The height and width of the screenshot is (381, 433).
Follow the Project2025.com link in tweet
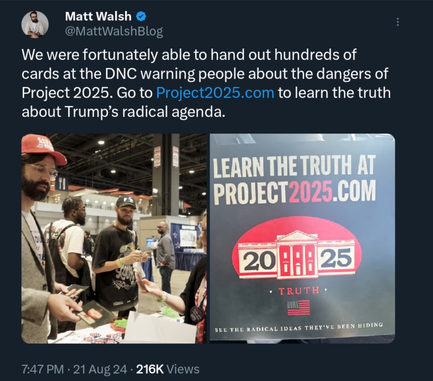pyautogui.click(x=215, y=93)
